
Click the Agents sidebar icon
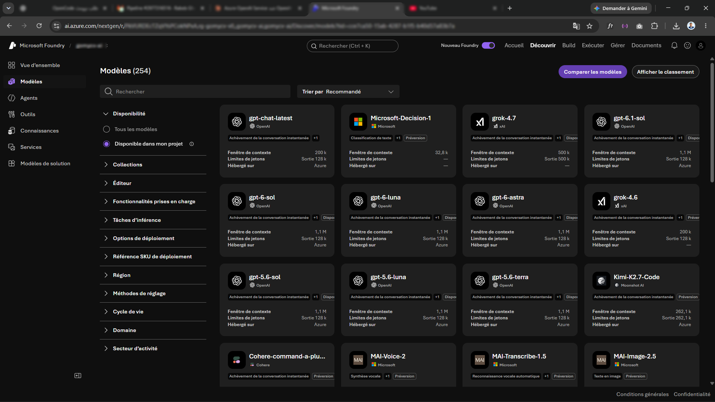point(12,98)
